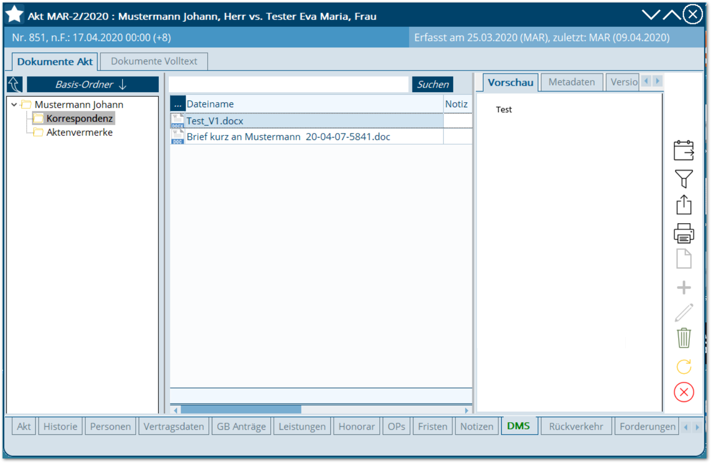Image resolution: width=711 pixels, height=463 pixels.
Task: Click the Notiz column header
Action: [458, 104]
